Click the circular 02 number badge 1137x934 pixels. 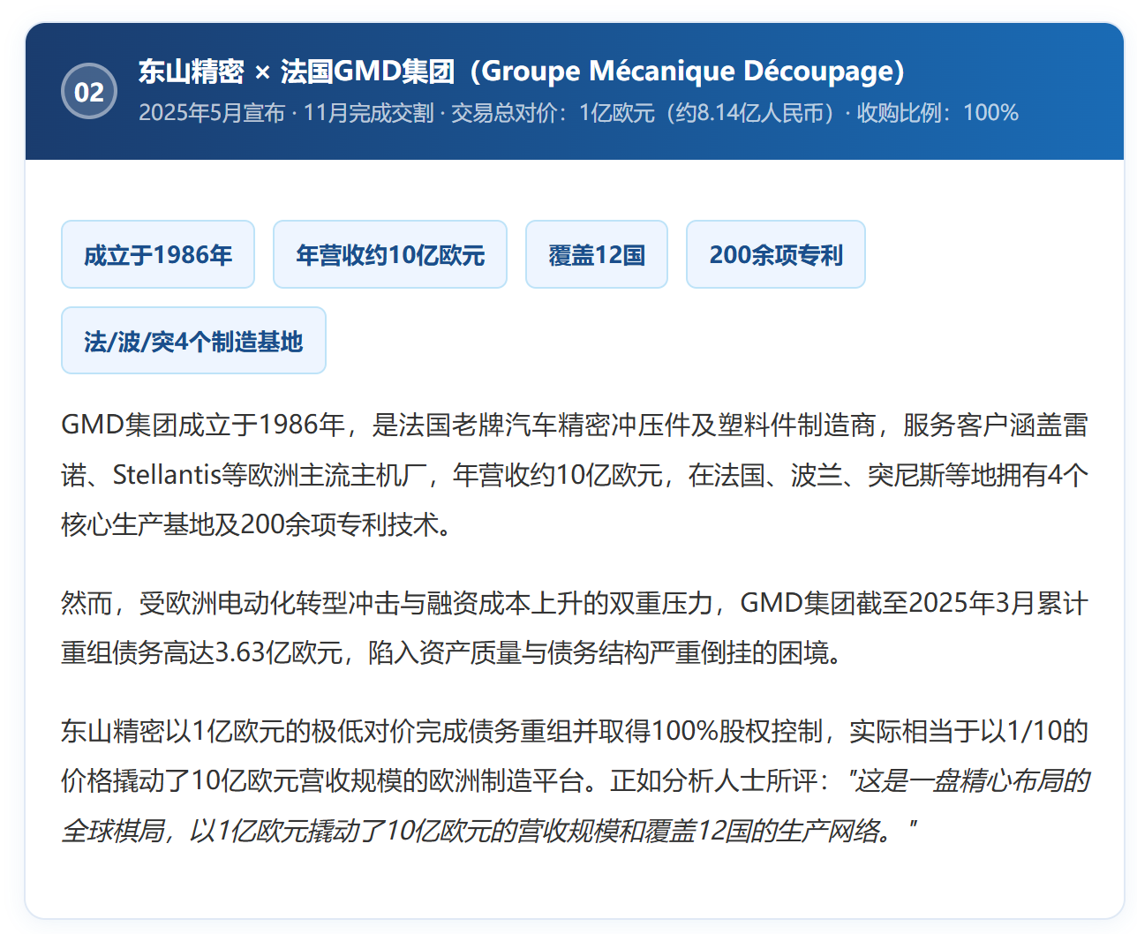[x=89, y=91]
